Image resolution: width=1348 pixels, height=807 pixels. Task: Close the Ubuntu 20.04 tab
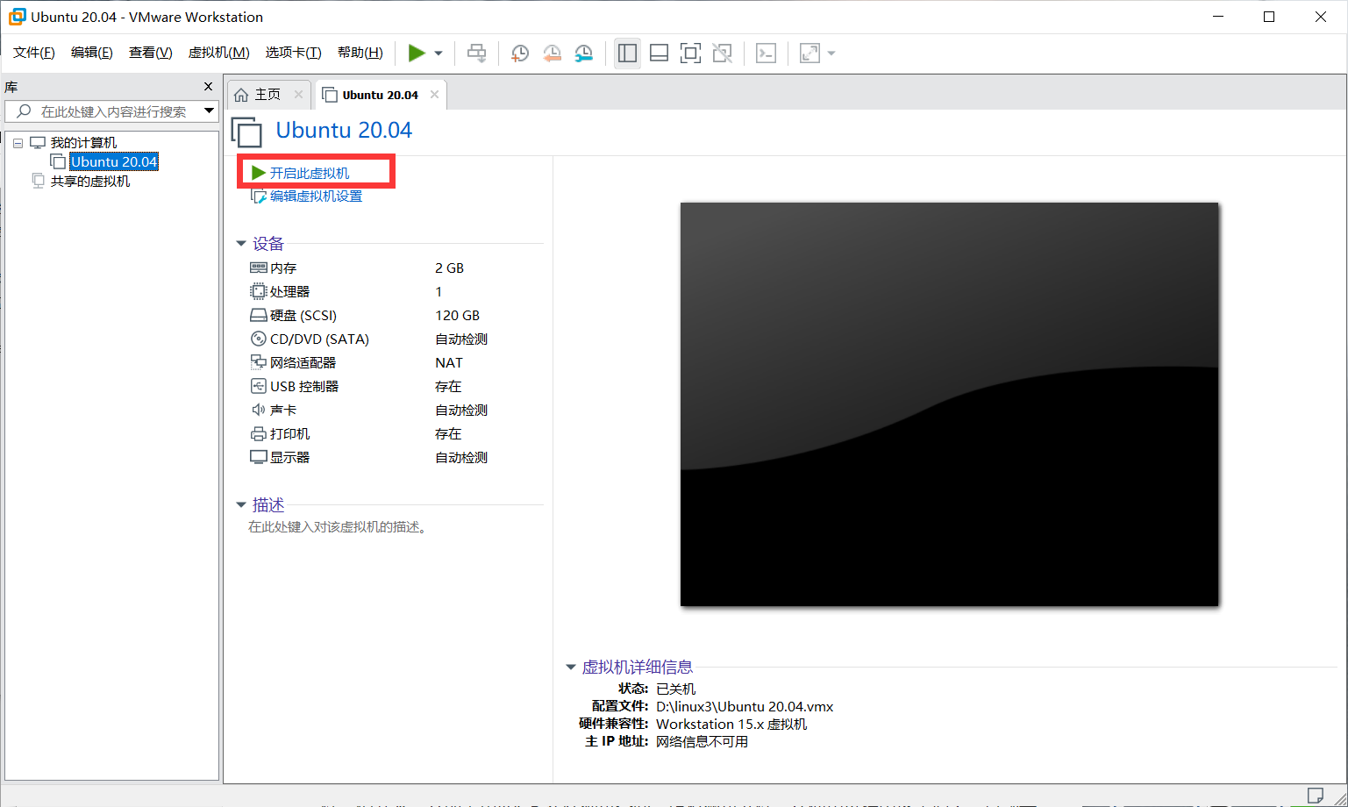pyautogui.click(x=434, y=95)
